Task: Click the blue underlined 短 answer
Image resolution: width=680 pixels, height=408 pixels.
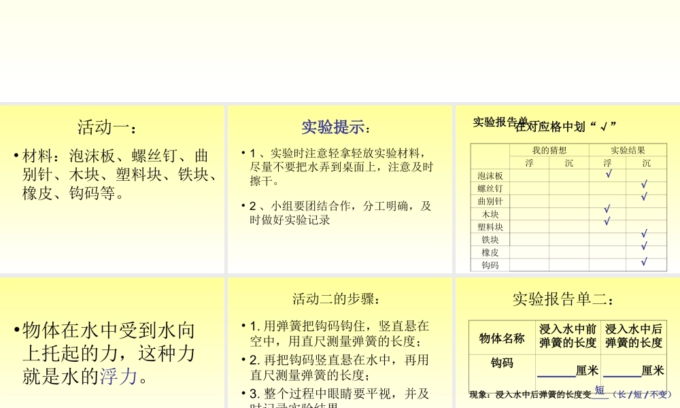Action: click(600, 389)
